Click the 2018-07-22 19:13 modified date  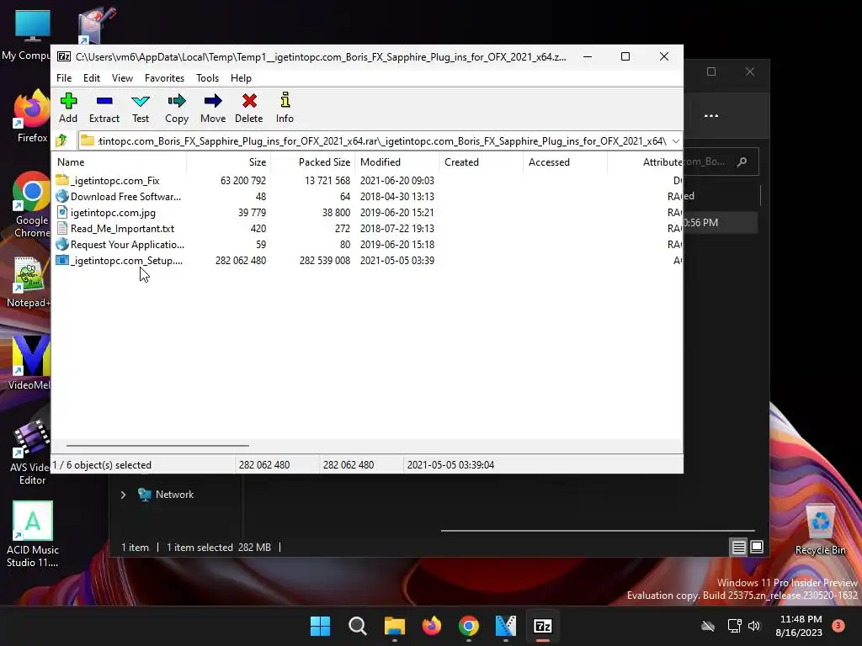pyautogui.click(x=397, y=229)
